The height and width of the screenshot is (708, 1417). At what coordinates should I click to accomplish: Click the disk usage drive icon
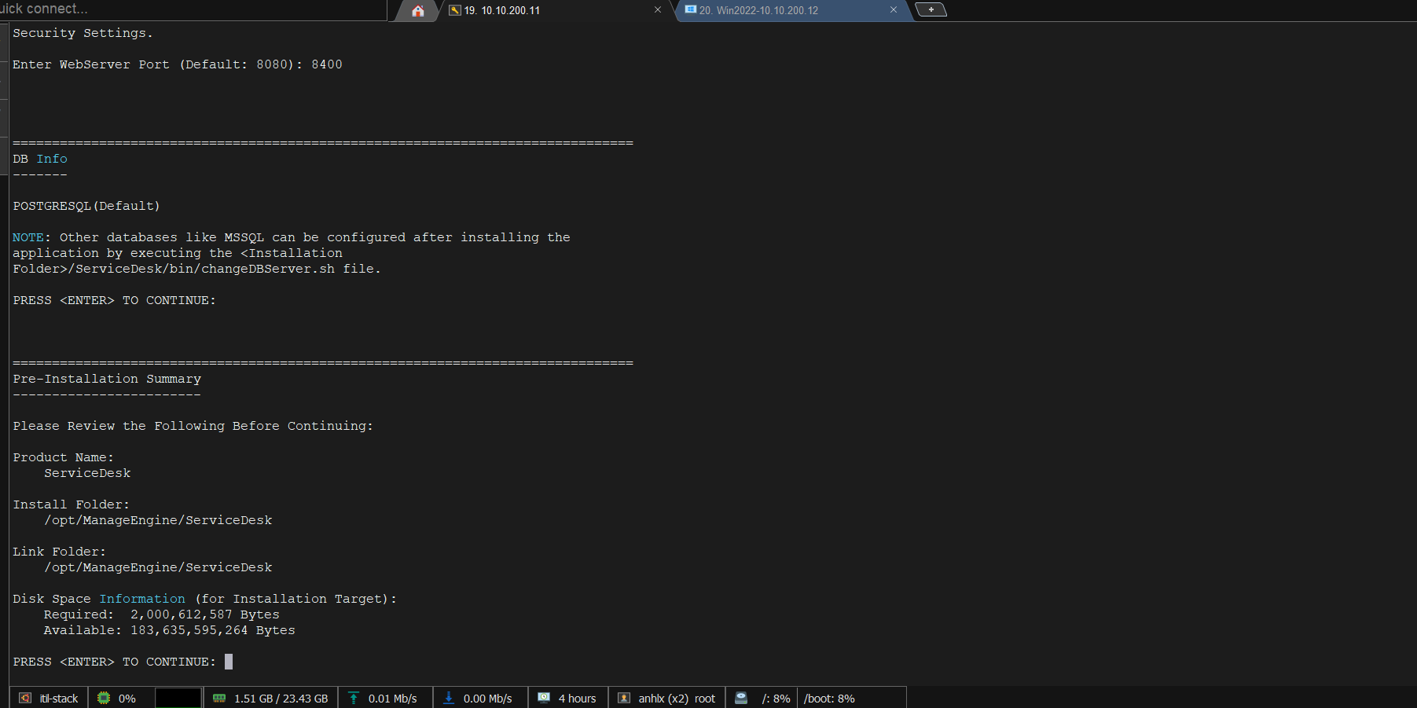741,698
